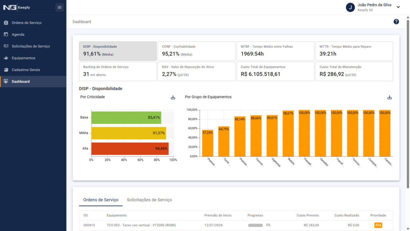Click the Progresso column header
Viewport: 410px width, 231px height.
[255, 215]
